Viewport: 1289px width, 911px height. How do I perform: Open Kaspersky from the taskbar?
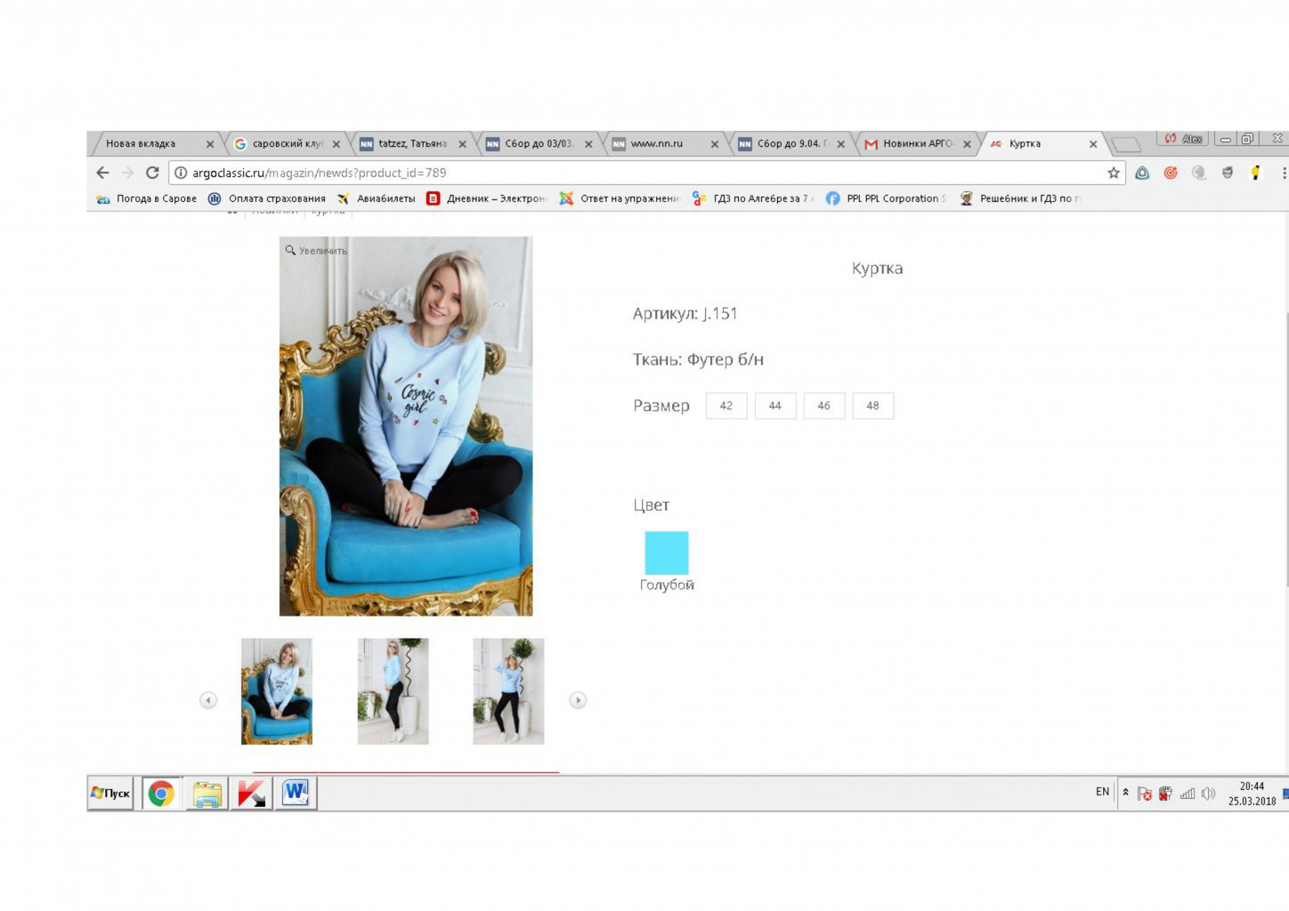tap(251, 793)
